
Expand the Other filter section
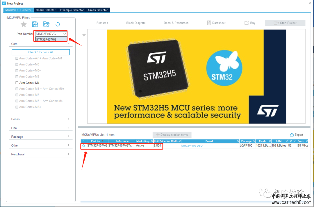(69, 145)
